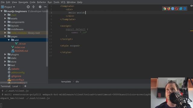Image resolution: width=193 pixels, height=108 pixels.
Task: Add a new terminal session with plus
Action: (25, 86)
